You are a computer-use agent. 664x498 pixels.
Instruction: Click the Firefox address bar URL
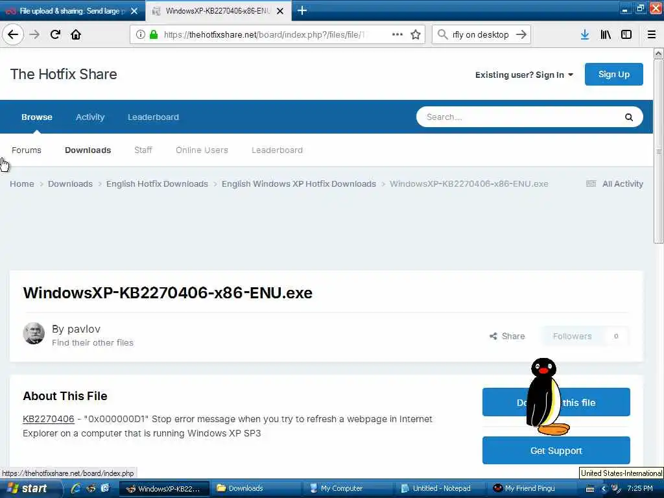click(264, 35)
